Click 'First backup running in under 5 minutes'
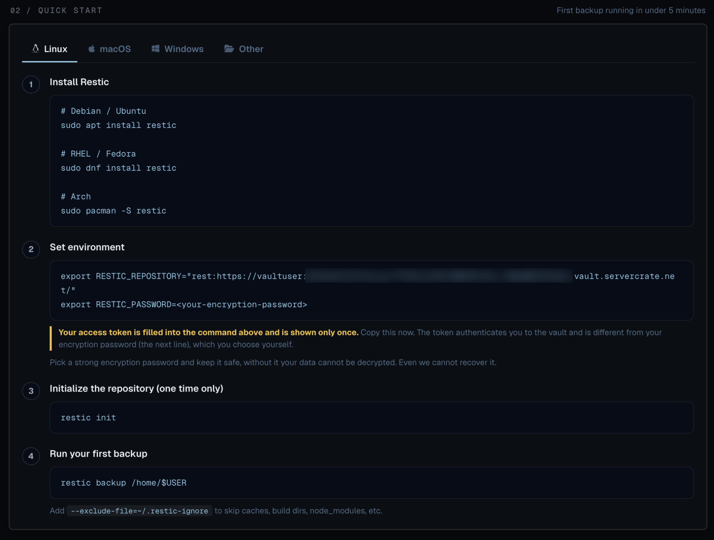 (631, 10)
